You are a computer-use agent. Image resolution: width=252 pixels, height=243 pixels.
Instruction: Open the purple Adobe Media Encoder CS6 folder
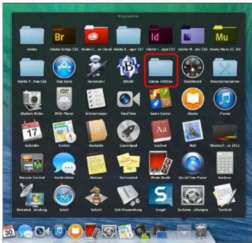192,35
